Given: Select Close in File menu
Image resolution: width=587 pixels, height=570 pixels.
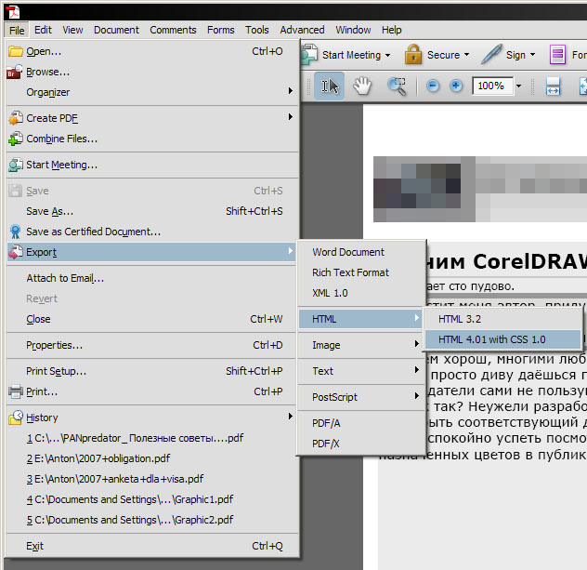Looking at the screenshot, I should pos(151,319).
